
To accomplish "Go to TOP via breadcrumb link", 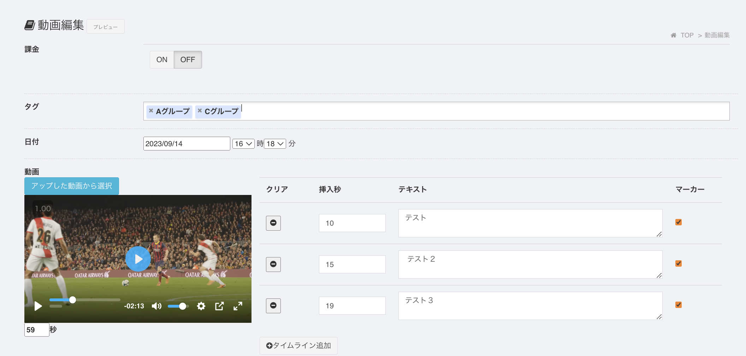I will 687,35.
